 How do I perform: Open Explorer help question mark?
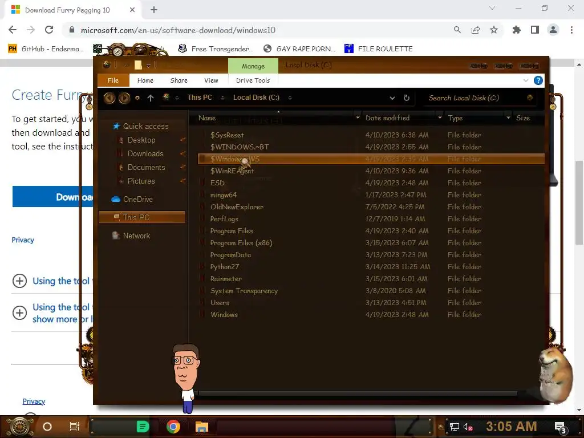coord(538,80)
